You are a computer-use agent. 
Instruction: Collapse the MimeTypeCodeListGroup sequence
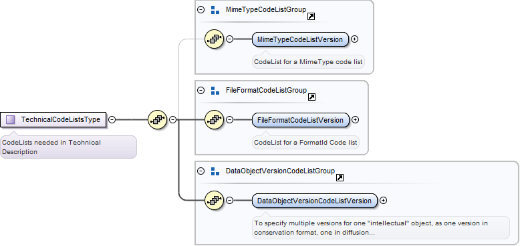pos(229,39)
